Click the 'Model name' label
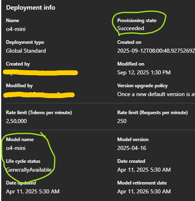195x201 pixels. click(20, 139)
